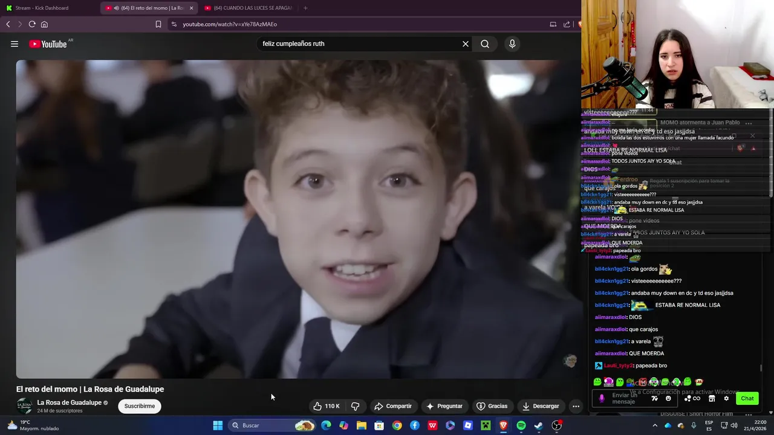Click the chat scrollbar on the right edge
This screenshot has width=774, height=435.
[761, 368]
